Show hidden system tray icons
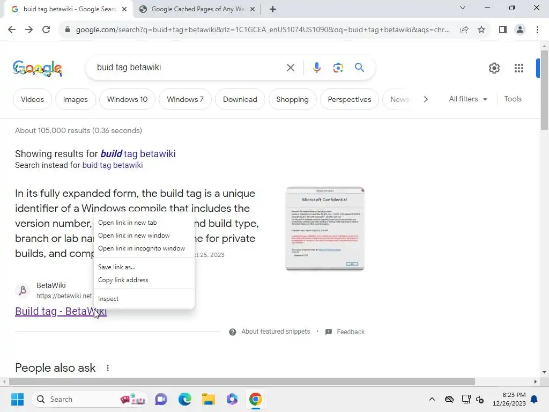This screenshot has height=412, width=549. point(432,399)
